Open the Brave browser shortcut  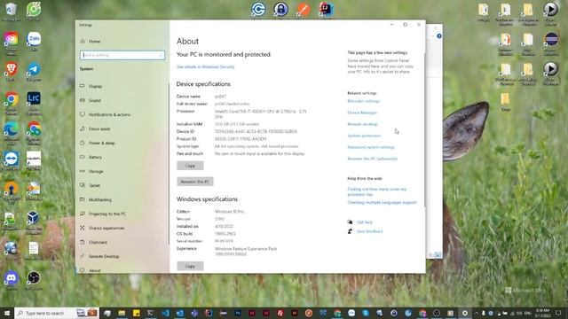pyautogui.click(x=11, y=71)
